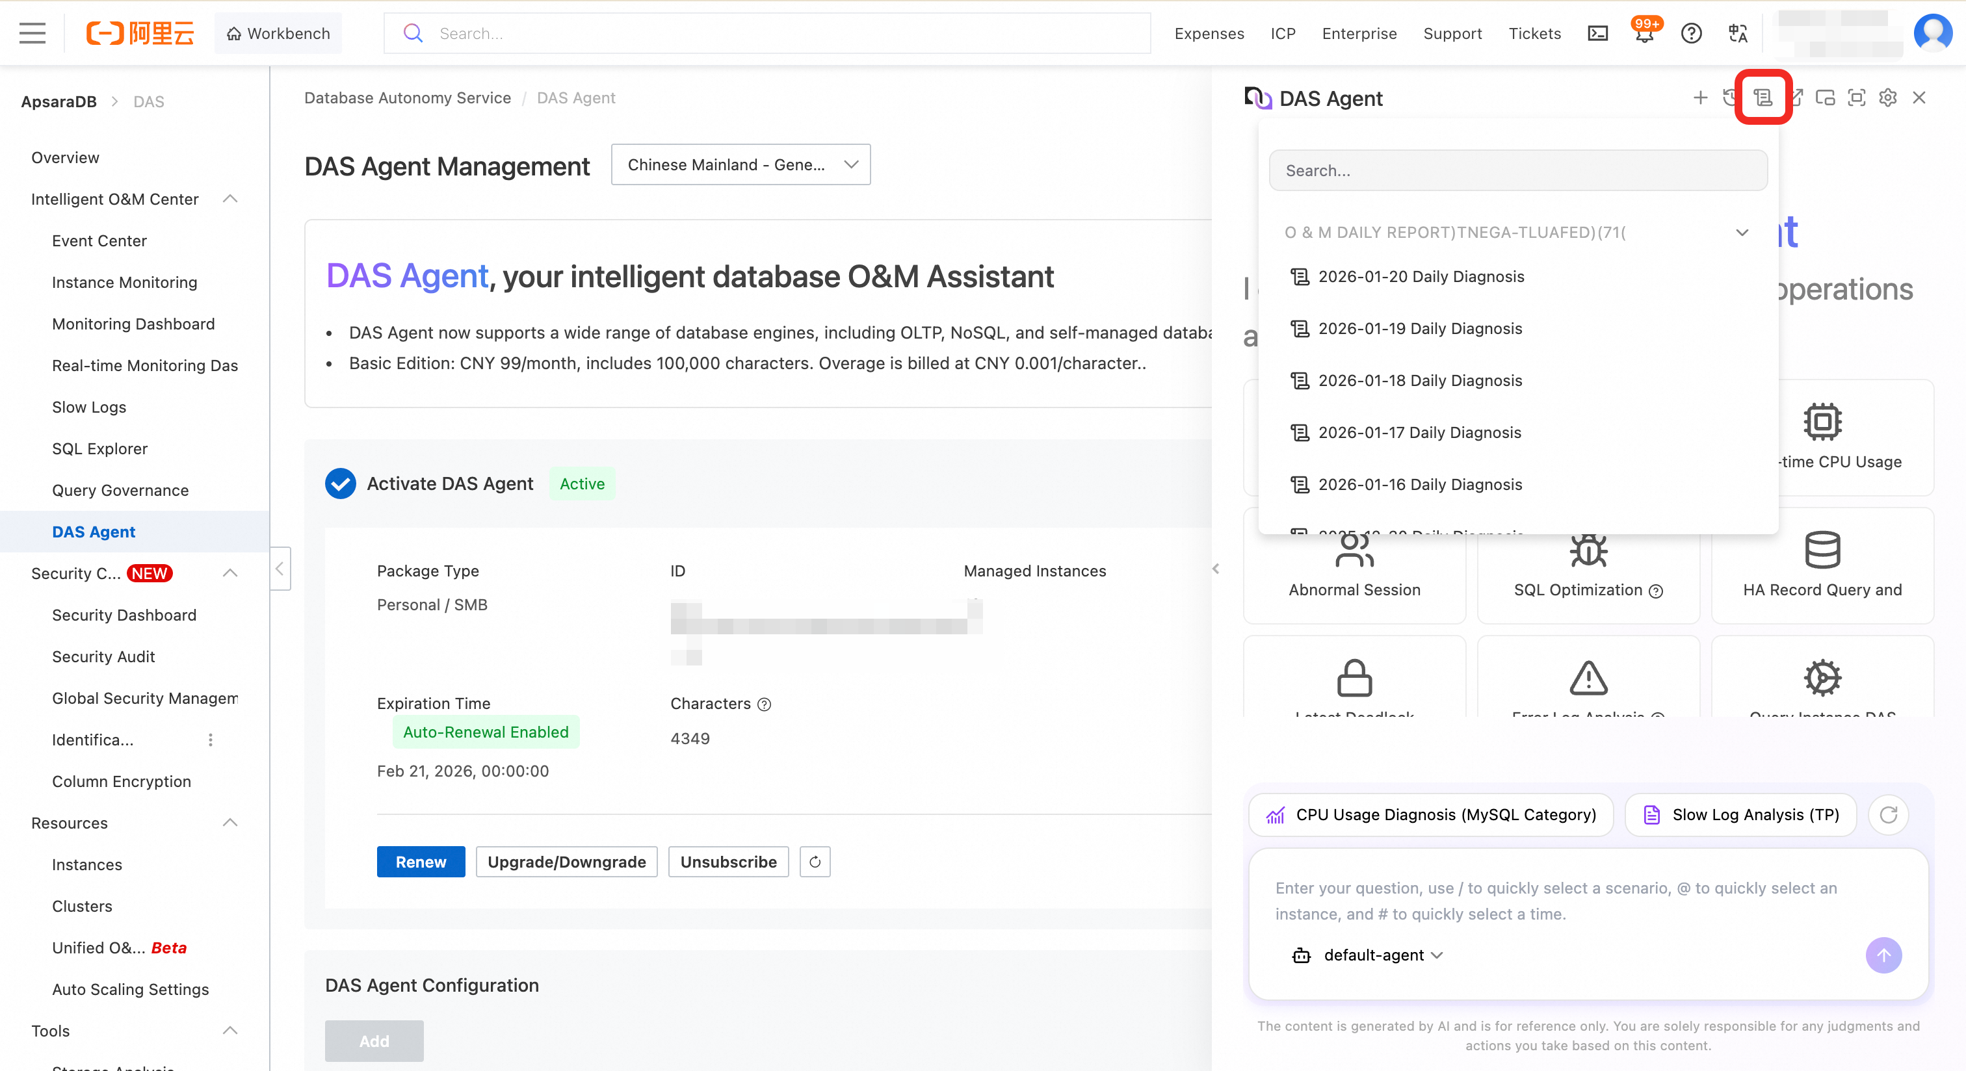Image resolution: width=1966 pixels, height=1071 pixels.
Task: Open DAS Agent settings gear
Action: click(x=1887, y=97)
